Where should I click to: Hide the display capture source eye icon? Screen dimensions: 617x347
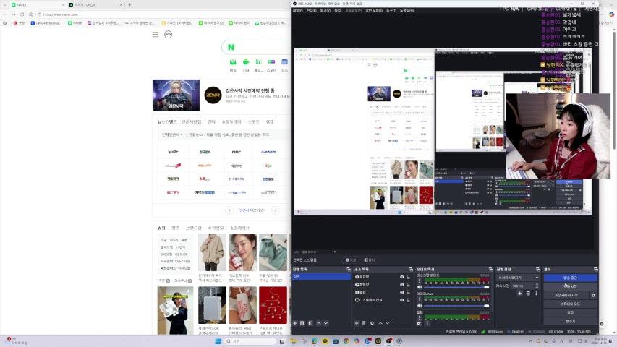click(x=401, y=300)
